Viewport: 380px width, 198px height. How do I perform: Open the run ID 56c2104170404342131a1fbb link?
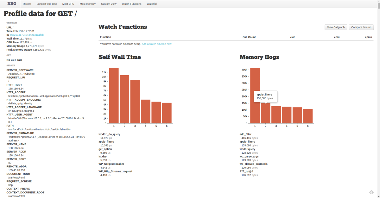click(x=26, y=35)
